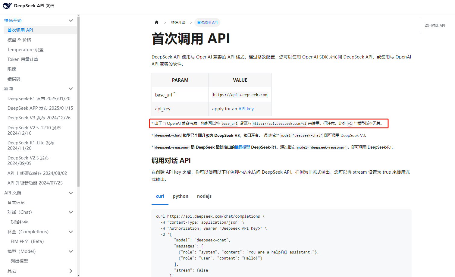Open DeepSeek-R1 发布 2025/01/20 news item
This screenshot has height=277, width=455.
coord(39,99)
